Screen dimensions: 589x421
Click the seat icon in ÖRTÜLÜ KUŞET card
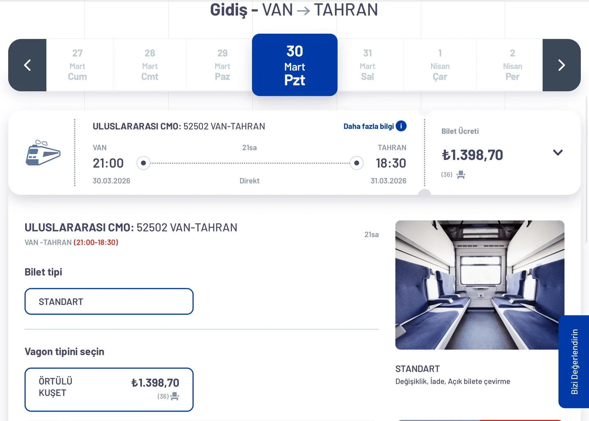pos(175,396)
